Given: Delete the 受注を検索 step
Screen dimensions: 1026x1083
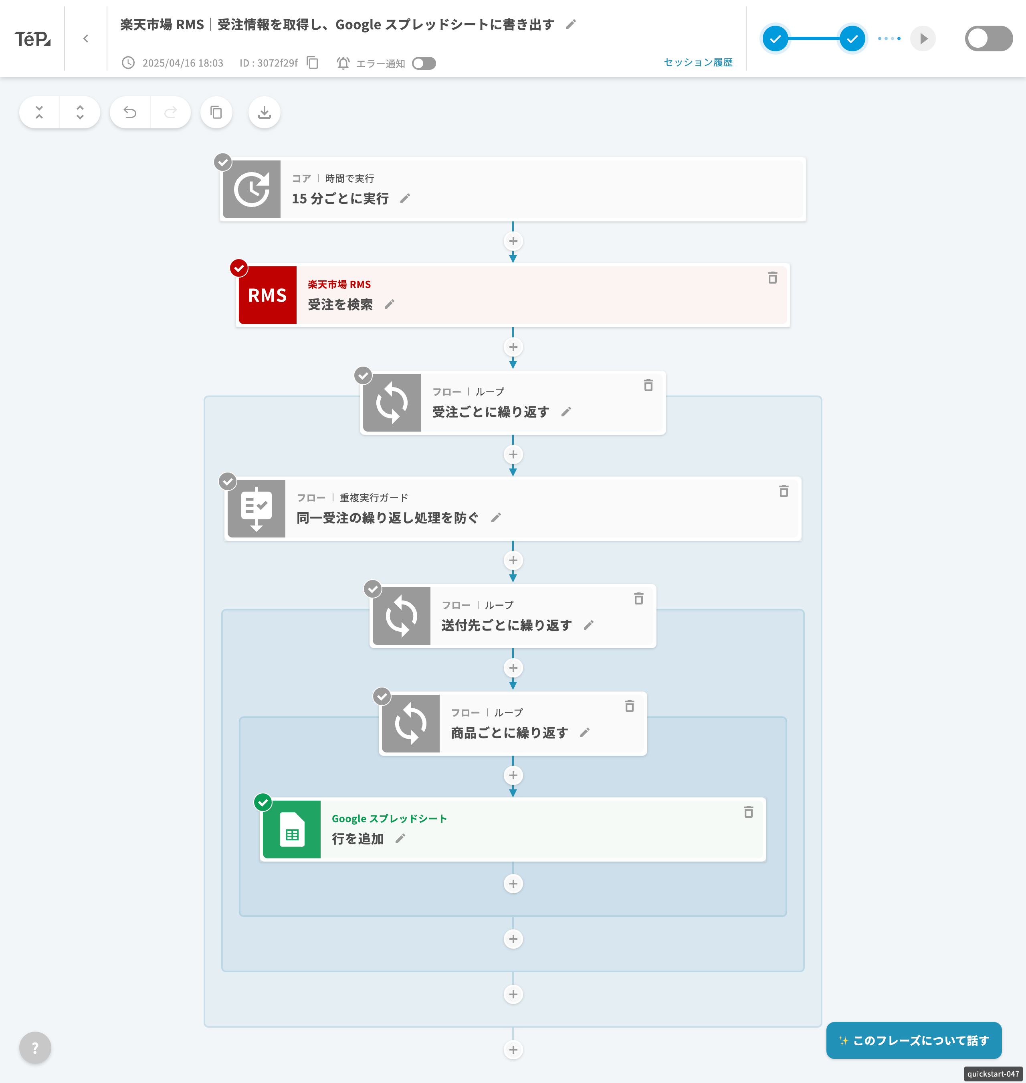Looking at the screenshot, I should coord(772,278).
